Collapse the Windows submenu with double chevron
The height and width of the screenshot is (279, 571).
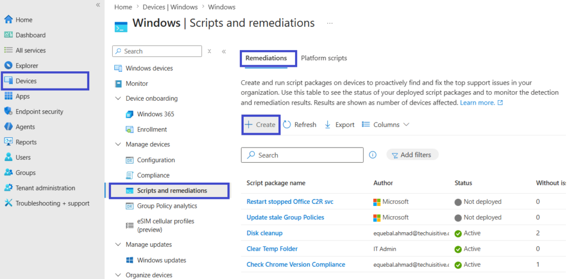(x=224, y=51)
